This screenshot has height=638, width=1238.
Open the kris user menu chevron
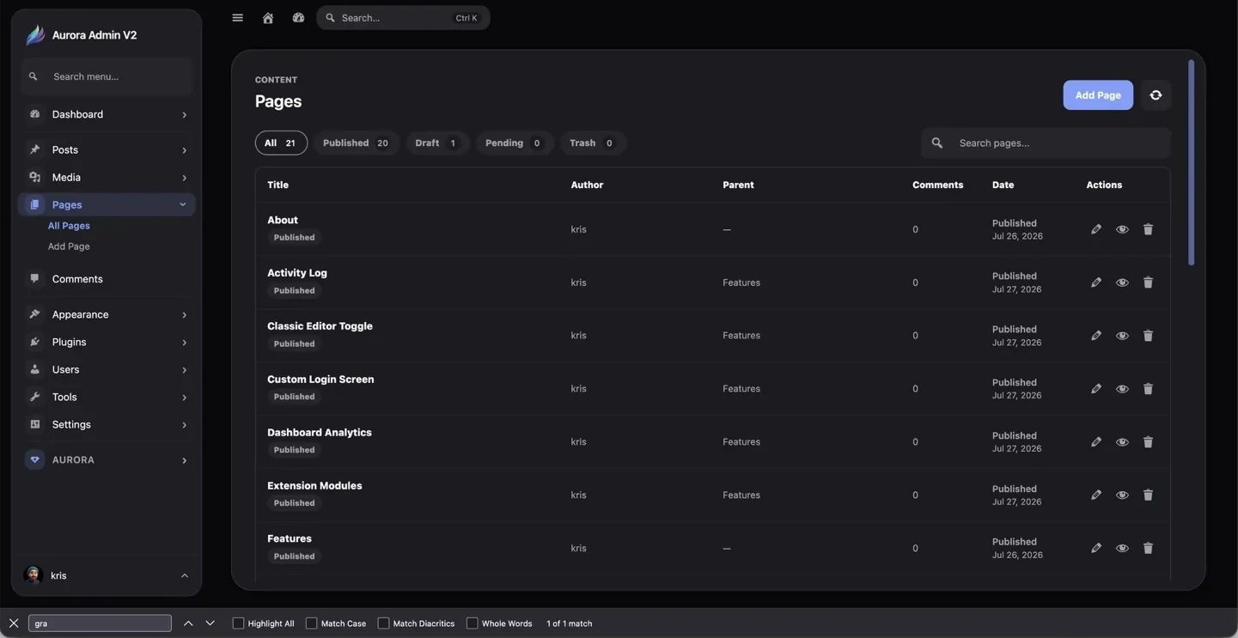pos(184,575)
